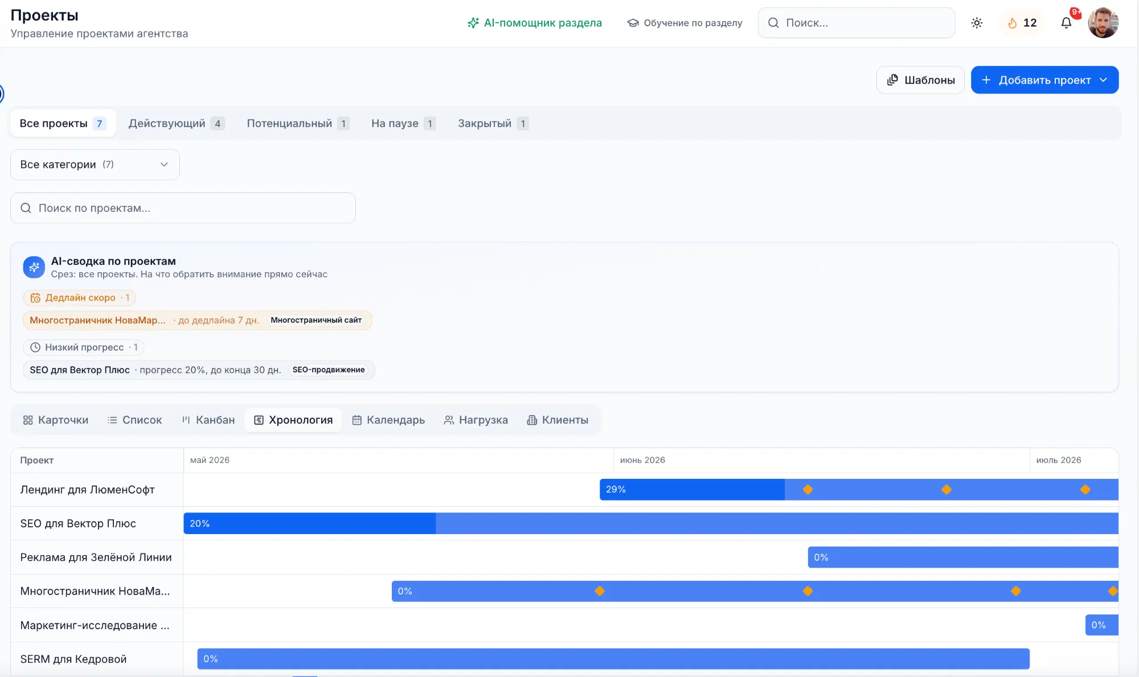
Task: Click first milestone diamond on Лендинг row
Action: [808, 490]
